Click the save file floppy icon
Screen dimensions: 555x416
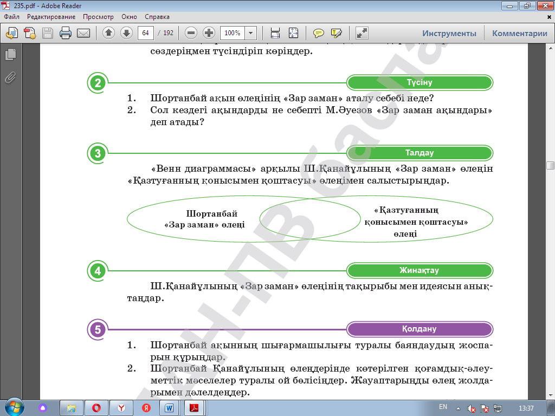coord(48,33)
